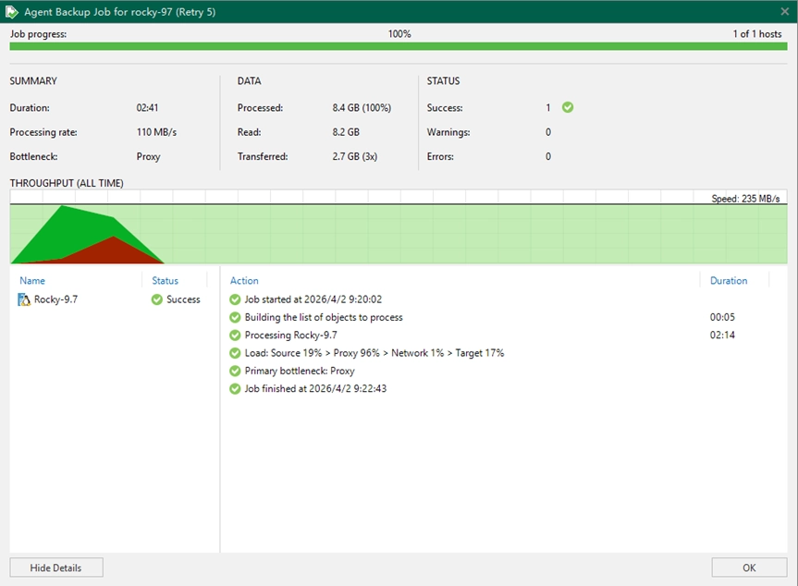The height and width of the screenshot is (586, 798).
Task: Click the checkmark beside Primary bottleneck entry
Action: click(235, 371)
